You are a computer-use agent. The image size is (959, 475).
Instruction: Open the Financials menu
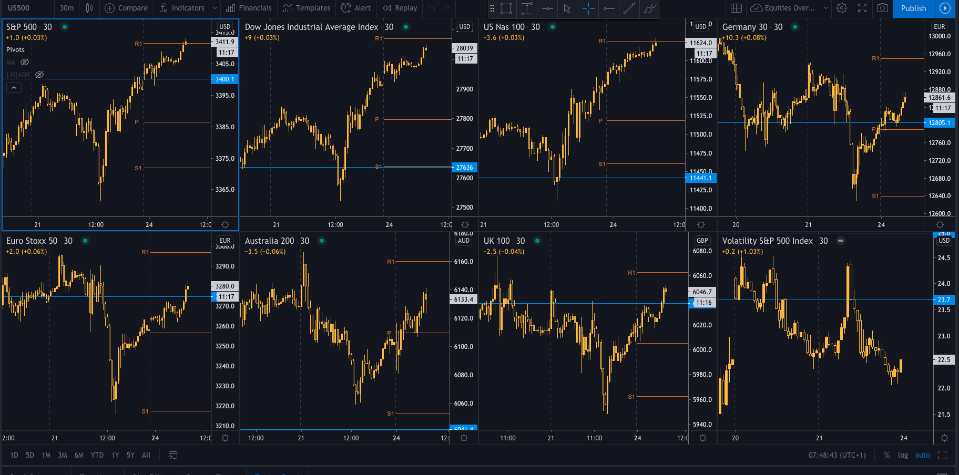(x=249, y=8)
